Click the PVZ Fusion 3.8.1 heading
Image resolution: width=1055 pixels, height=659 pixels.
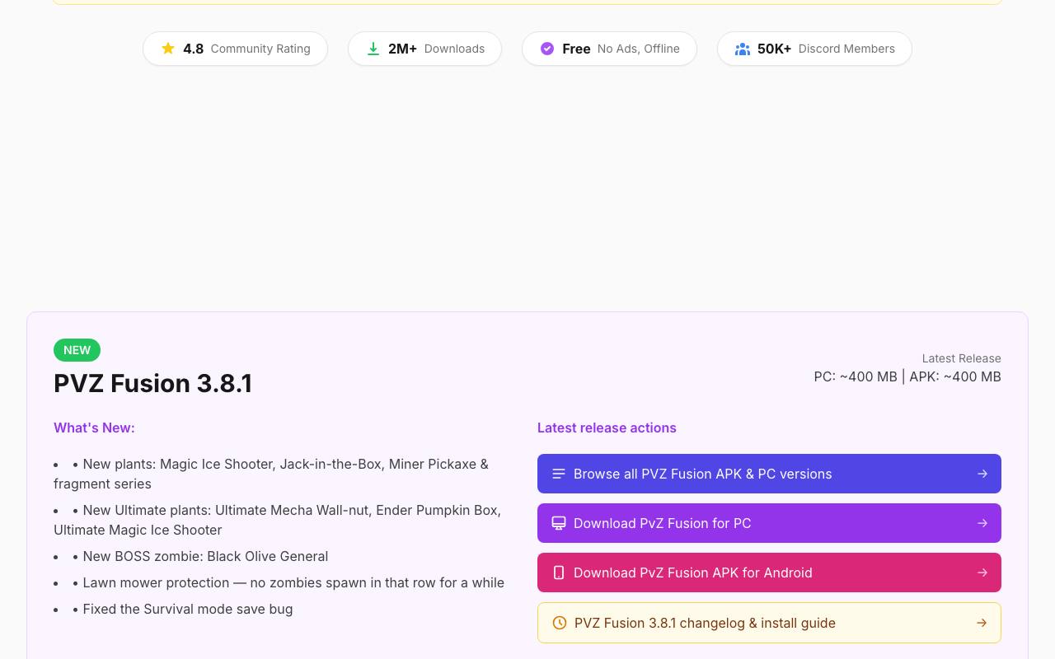(x=152, y=383)
